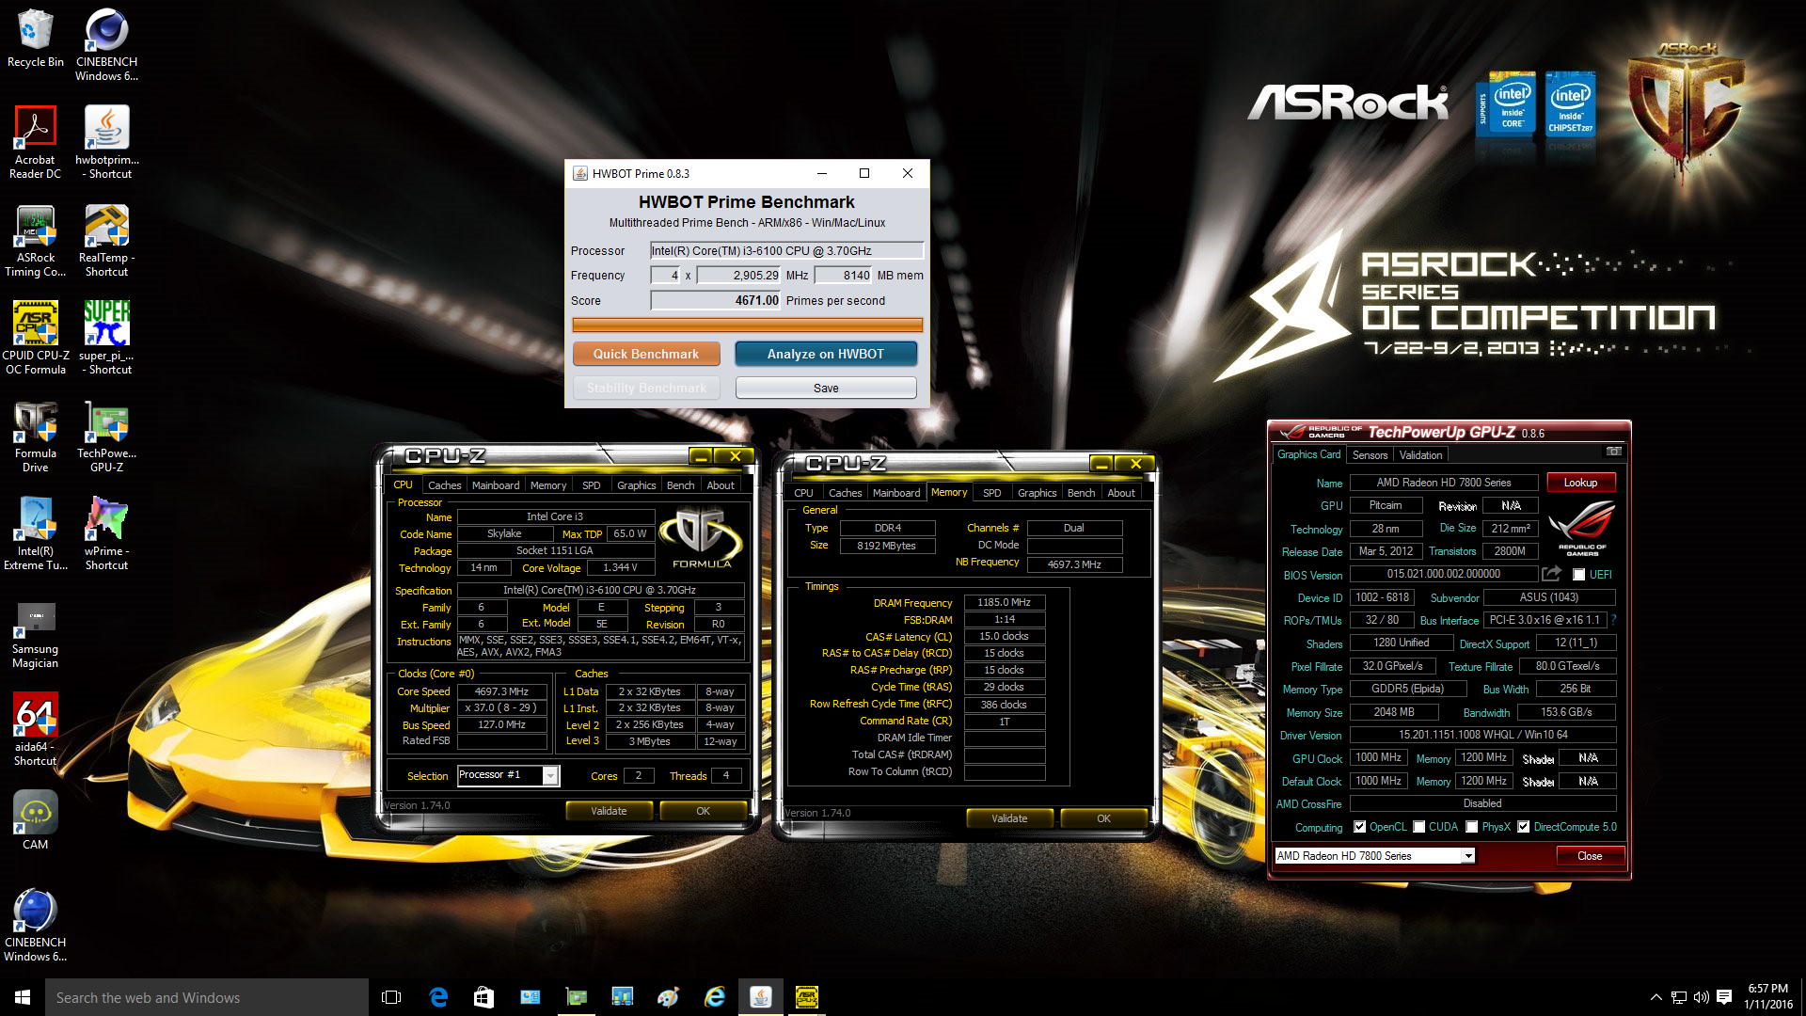Click the Close button in GPU-Z
This screenshot has width=1806, height=1016.
[1590, 856]
